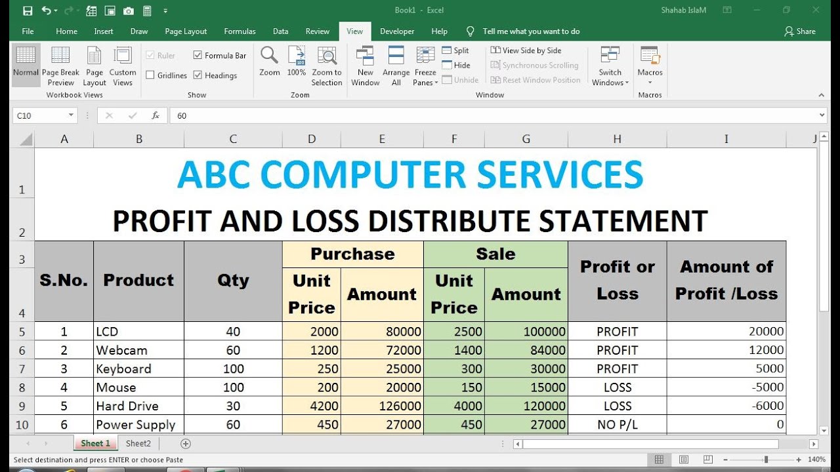Set zoom to 100%
This screenshot has width=840, height=472.
click(x=297, y=61)
